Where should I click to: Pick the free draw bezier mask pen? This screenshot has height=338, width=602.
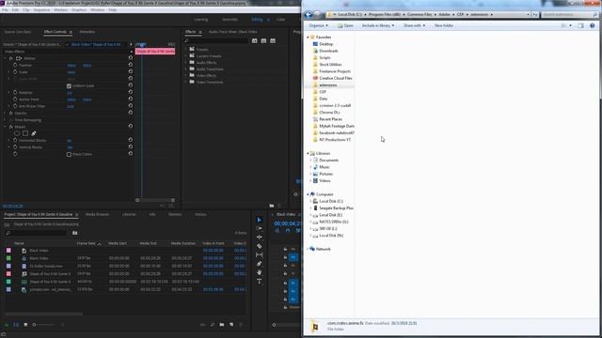click(x=34, y=133)
